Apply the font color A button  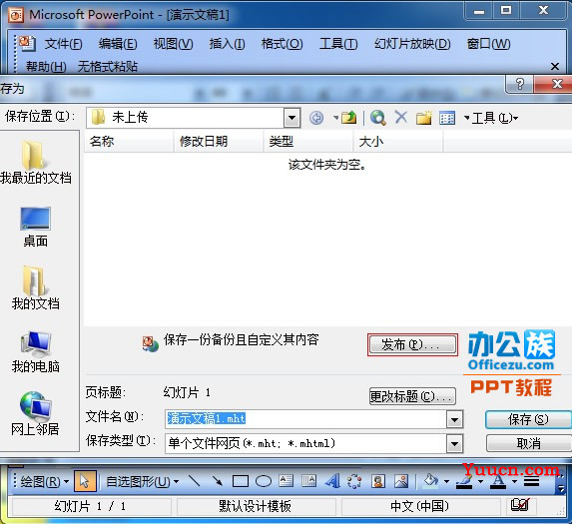(498, 481)
